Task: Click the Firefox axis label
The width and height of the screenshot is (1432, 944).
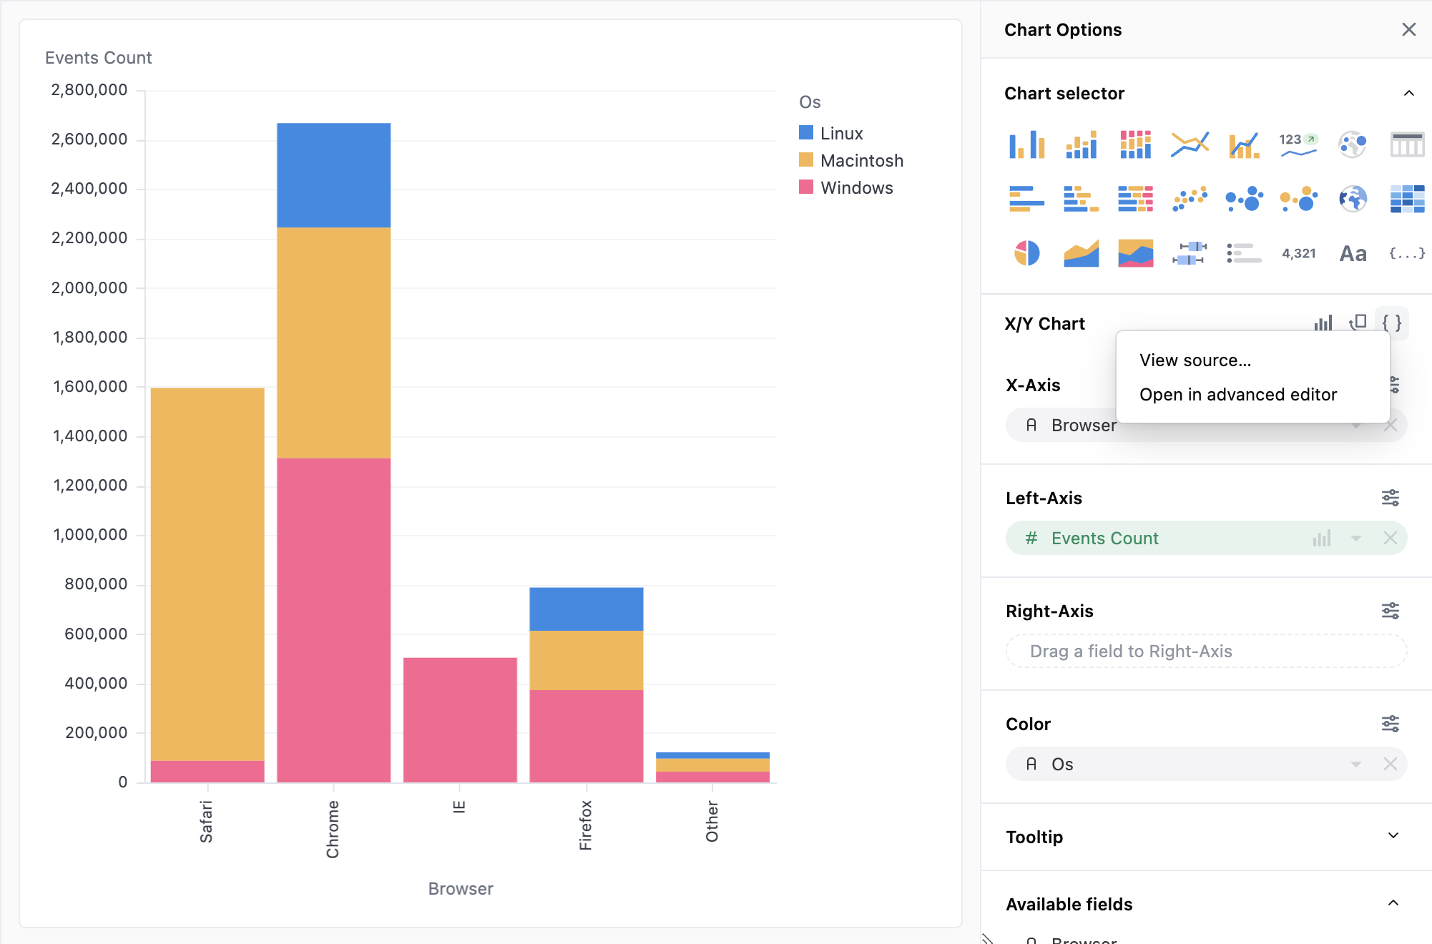Action: [x=586, y=825]
